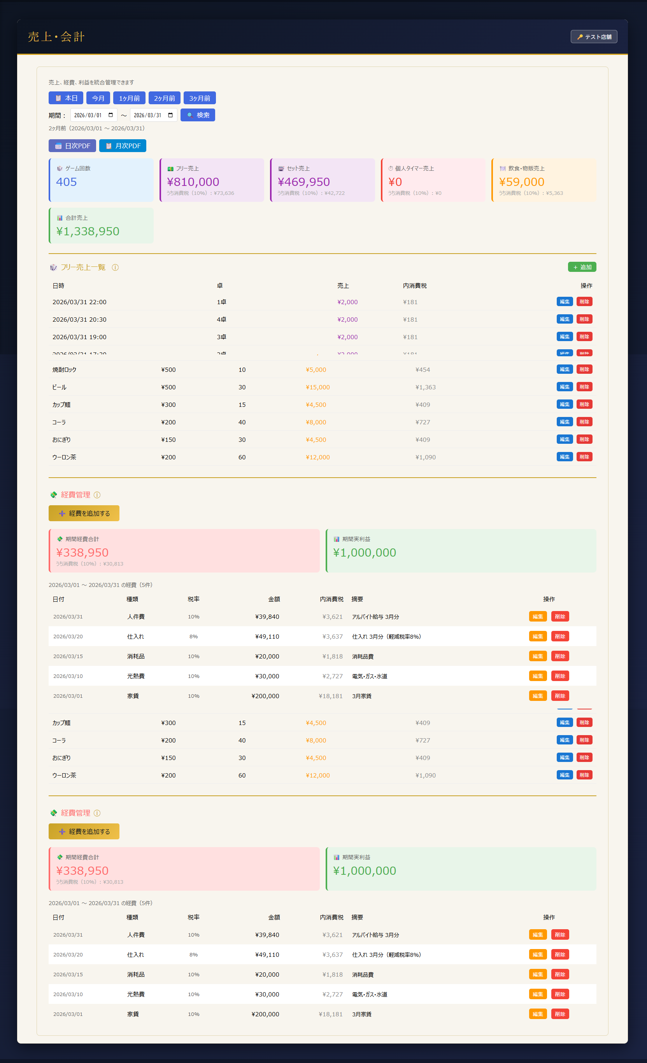Export the 月次PDF report
Image resolution: width=647 pixels, height=1063 pixels.
(x=123, y=146)
